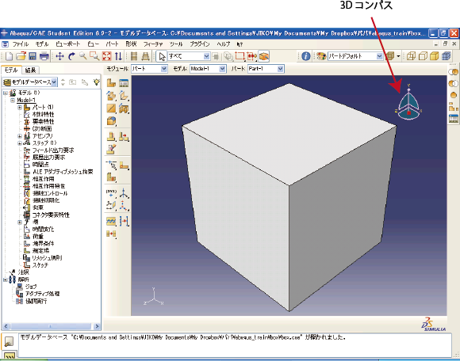Switch render style to wireframe
Viewport: 460px width, 361px height.
[411, 56]
